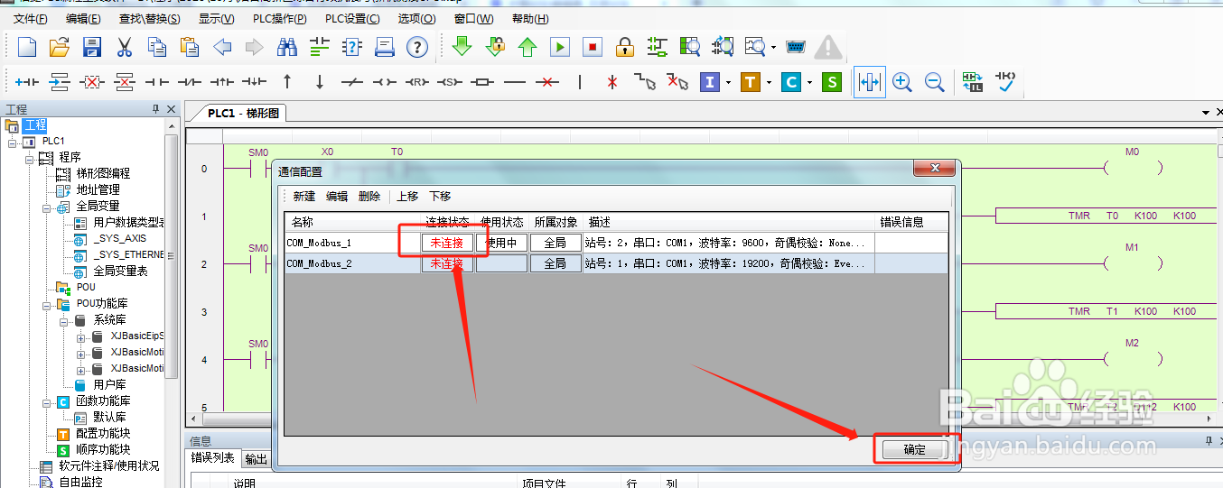Collapse the 程序 tree node
The width and height of the screenshot is (1223, 488).
(29, 158)
